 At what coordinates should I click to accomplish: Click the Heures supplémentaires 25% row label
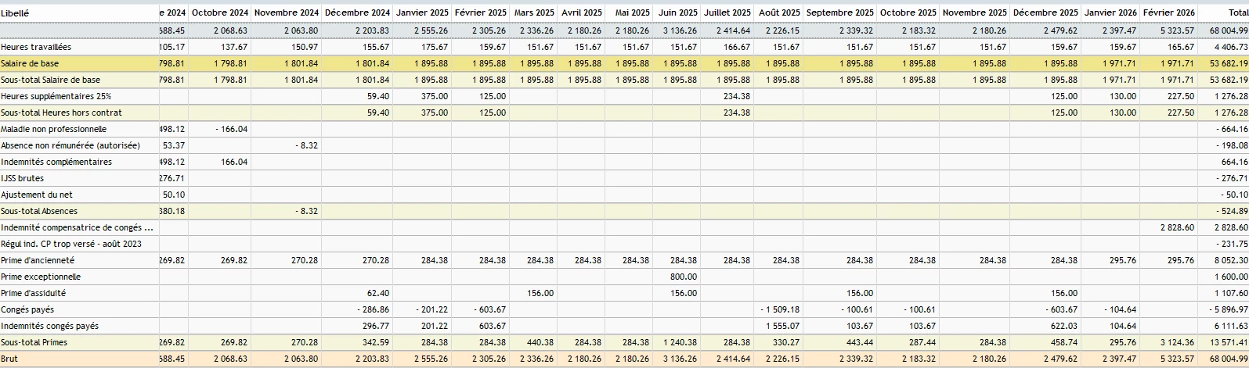56,96
